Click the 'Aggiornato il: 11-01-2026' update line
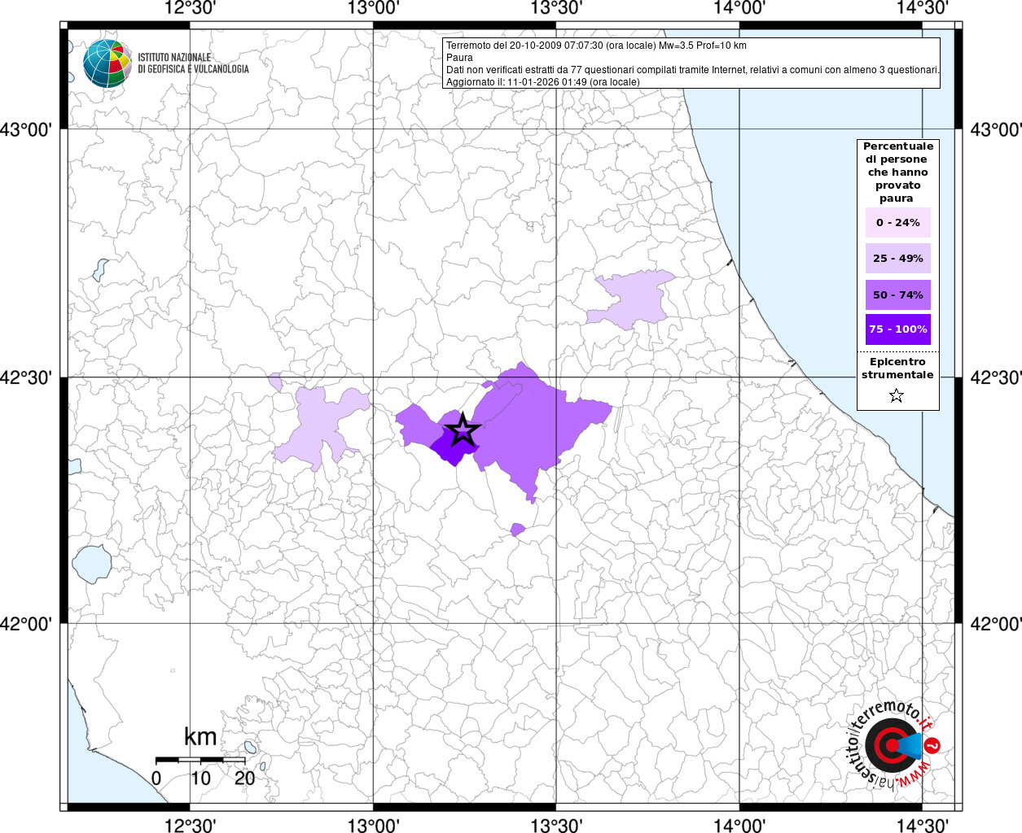This screenshot has width=1022, height=833. pyautogui.click(x=542, y=82)
